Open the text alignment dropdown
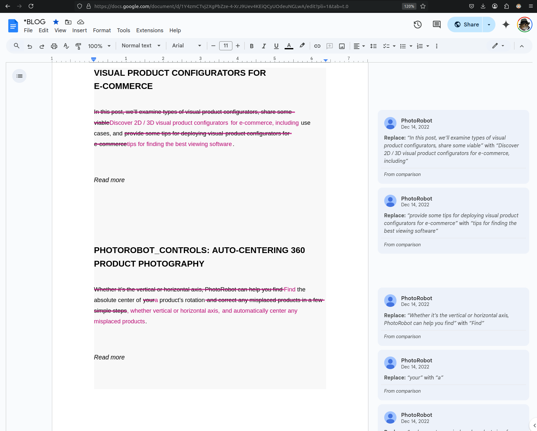This screenshot has width=537, height=431. click(x=359, y=46)
